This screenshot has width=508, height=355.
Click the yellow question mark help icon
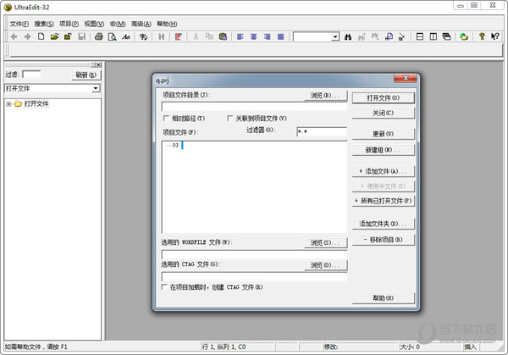[482, 36]
